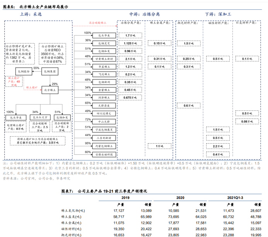The width and height of the screenshot is (268, 237).
Task: Click the 95% ownership label
Action: point(88,143)
